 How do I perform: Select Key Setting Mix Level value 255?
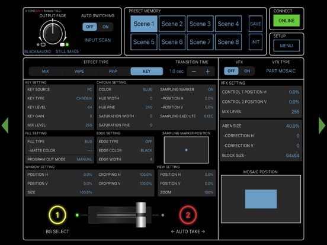(x=89, y=125)
